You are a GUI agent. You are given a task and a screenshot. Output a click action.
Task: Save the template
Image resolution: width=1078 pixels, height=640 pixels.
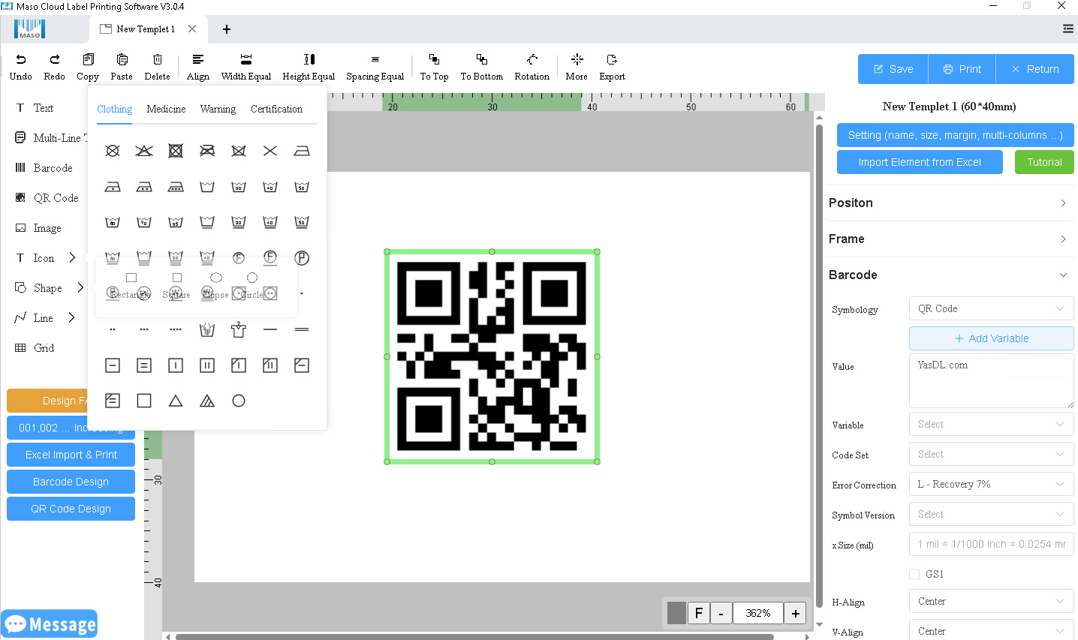(893, 69)
